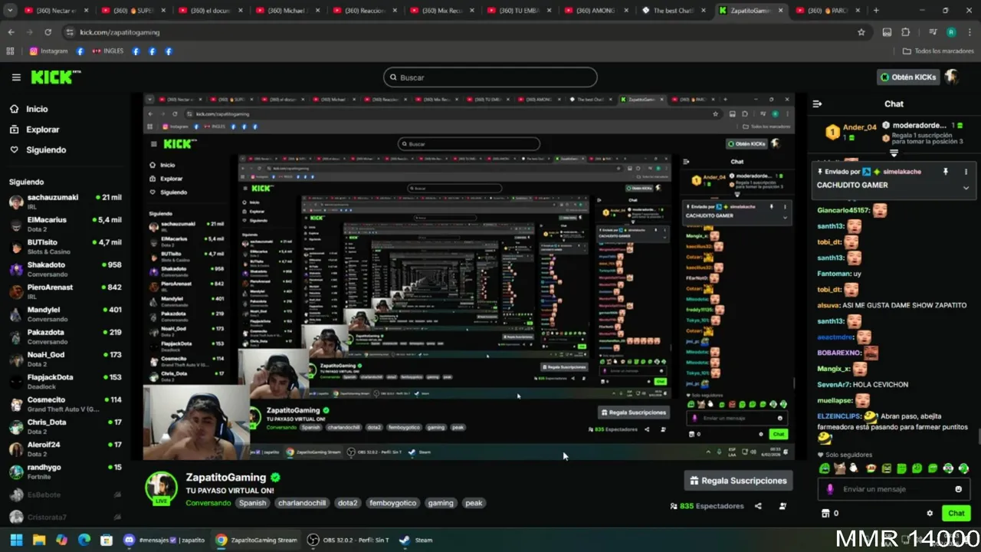Open the user profile avatar menu
981x552 pixels.
pos(951,77)
